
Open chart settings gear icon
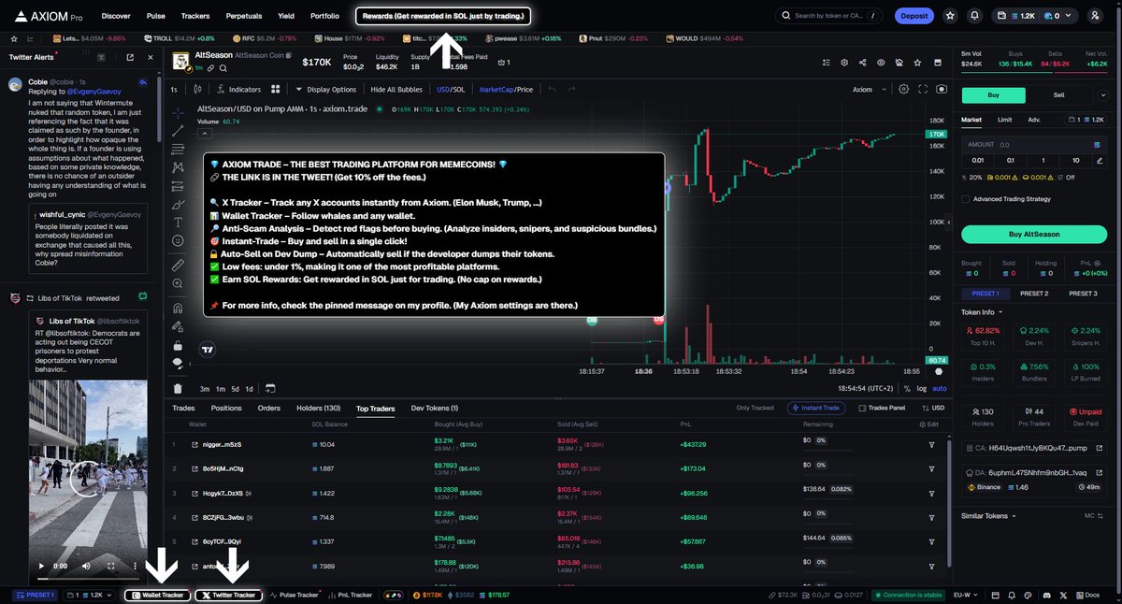click(903, 90)
